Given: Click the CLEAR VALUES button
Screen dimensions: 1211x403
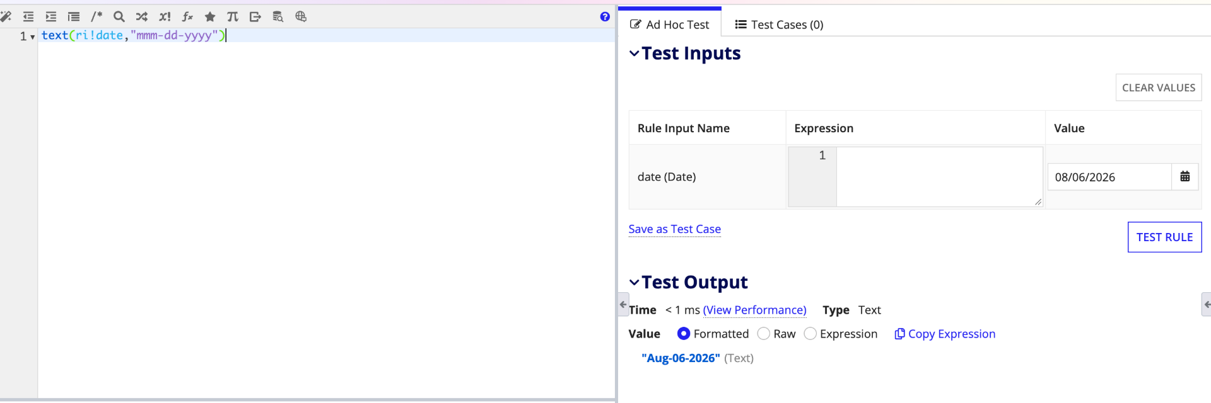Looking at the screenshot, I should [x=1159, y=88].
